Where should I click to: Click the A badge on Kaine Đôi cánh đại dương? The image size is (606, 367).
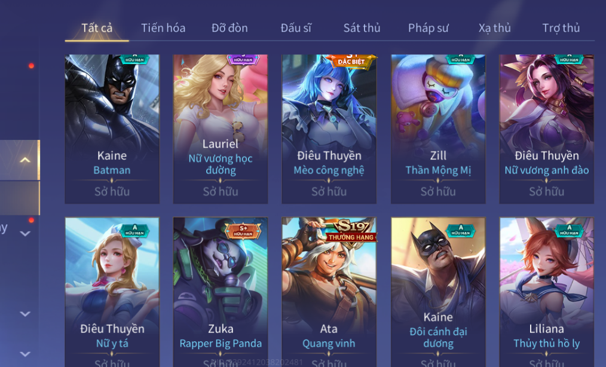[x=460, y=230]
